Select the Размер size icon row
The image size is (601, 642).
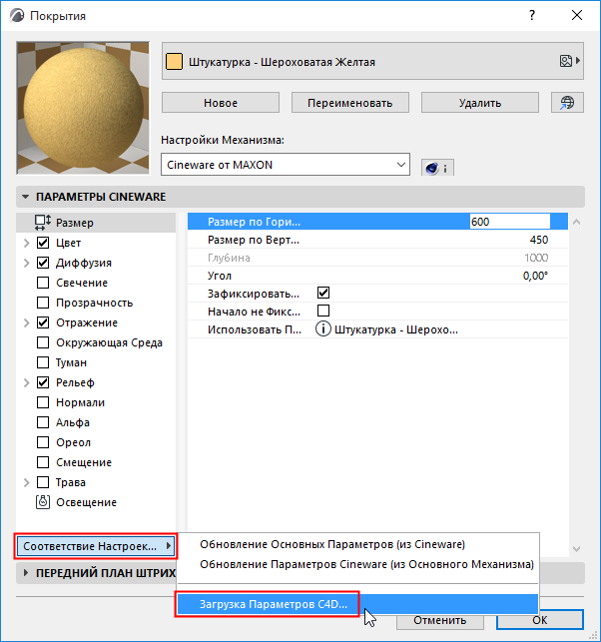96,223
